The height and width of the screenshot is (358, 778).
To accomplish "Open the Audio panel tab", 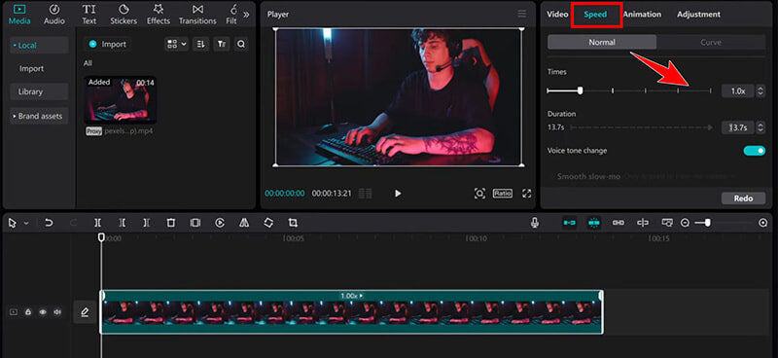I will (54, 15).
